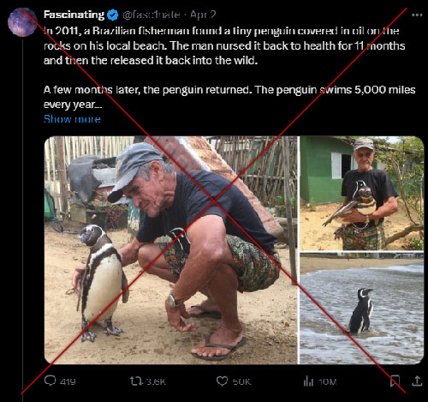Open the photo of man holding penguin
Viewport: 428px width, 402px height.
click(361, 194)
